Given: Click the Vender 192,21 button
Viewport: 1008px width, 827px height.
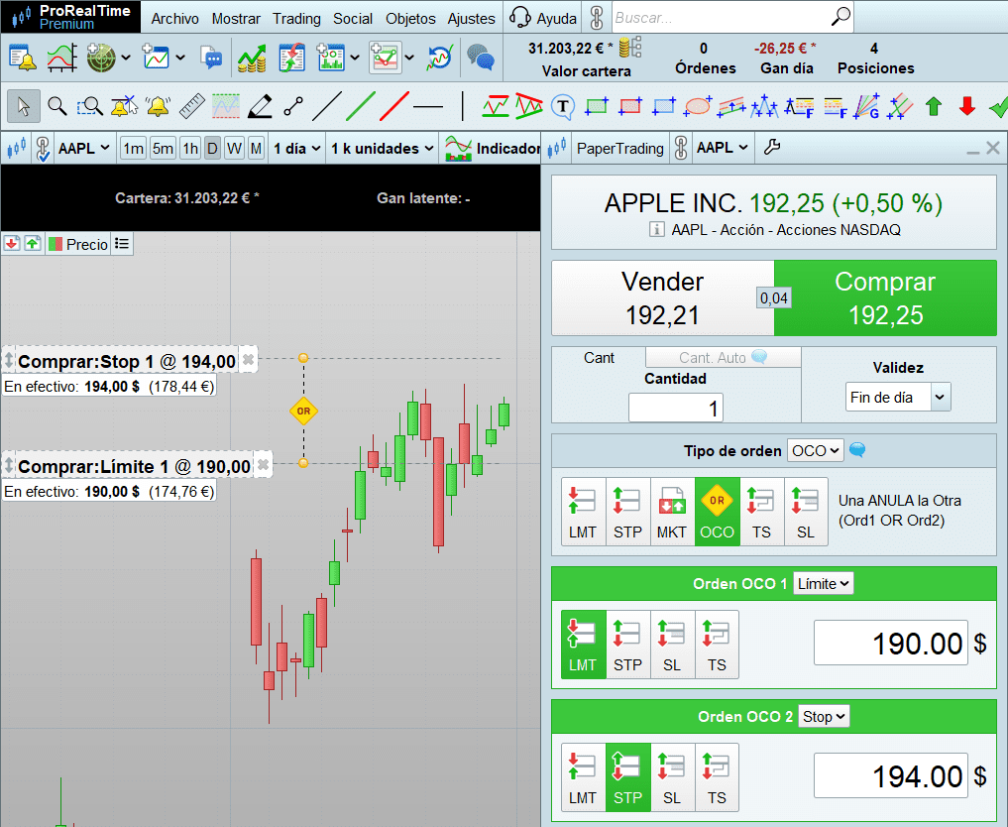Looking at the screenshot, I should pos(662,298).
